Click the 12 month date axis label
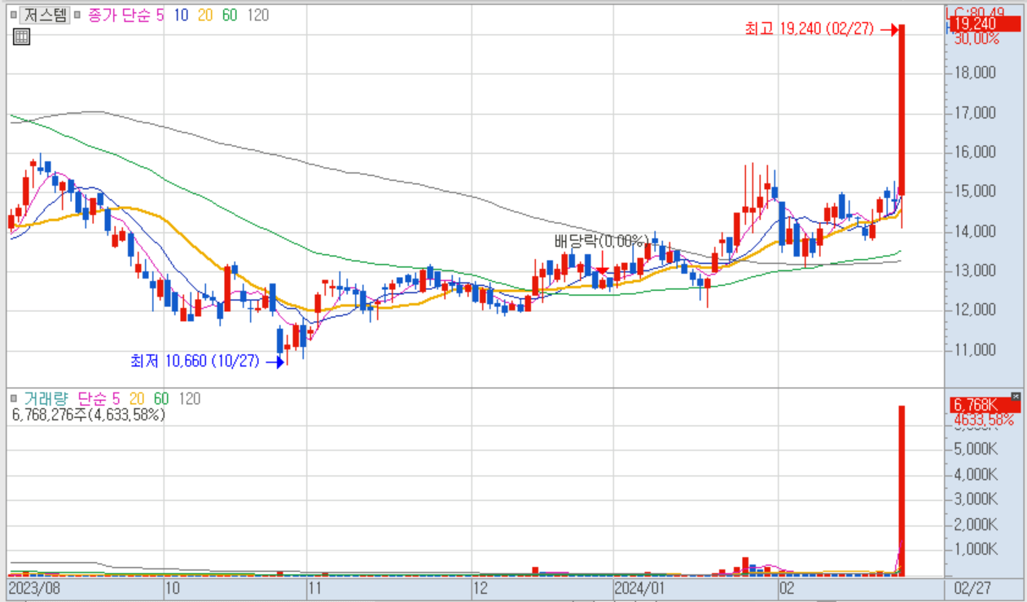 click(481, 588)
